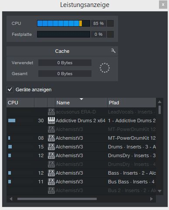Screen dimensions: 169x210
Task: Click FX icon of first disabled AlchemistV3 MT-PowerDrumKit
Action: tap(51, 129)
